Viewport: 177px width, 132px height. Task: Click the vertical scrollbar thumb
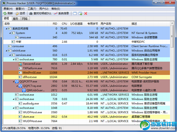(x=172, y=36)
